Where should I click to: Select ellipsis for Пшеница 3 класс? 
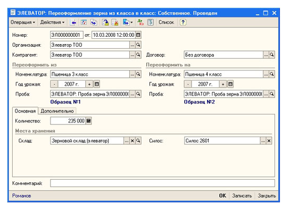pos(133,75)
